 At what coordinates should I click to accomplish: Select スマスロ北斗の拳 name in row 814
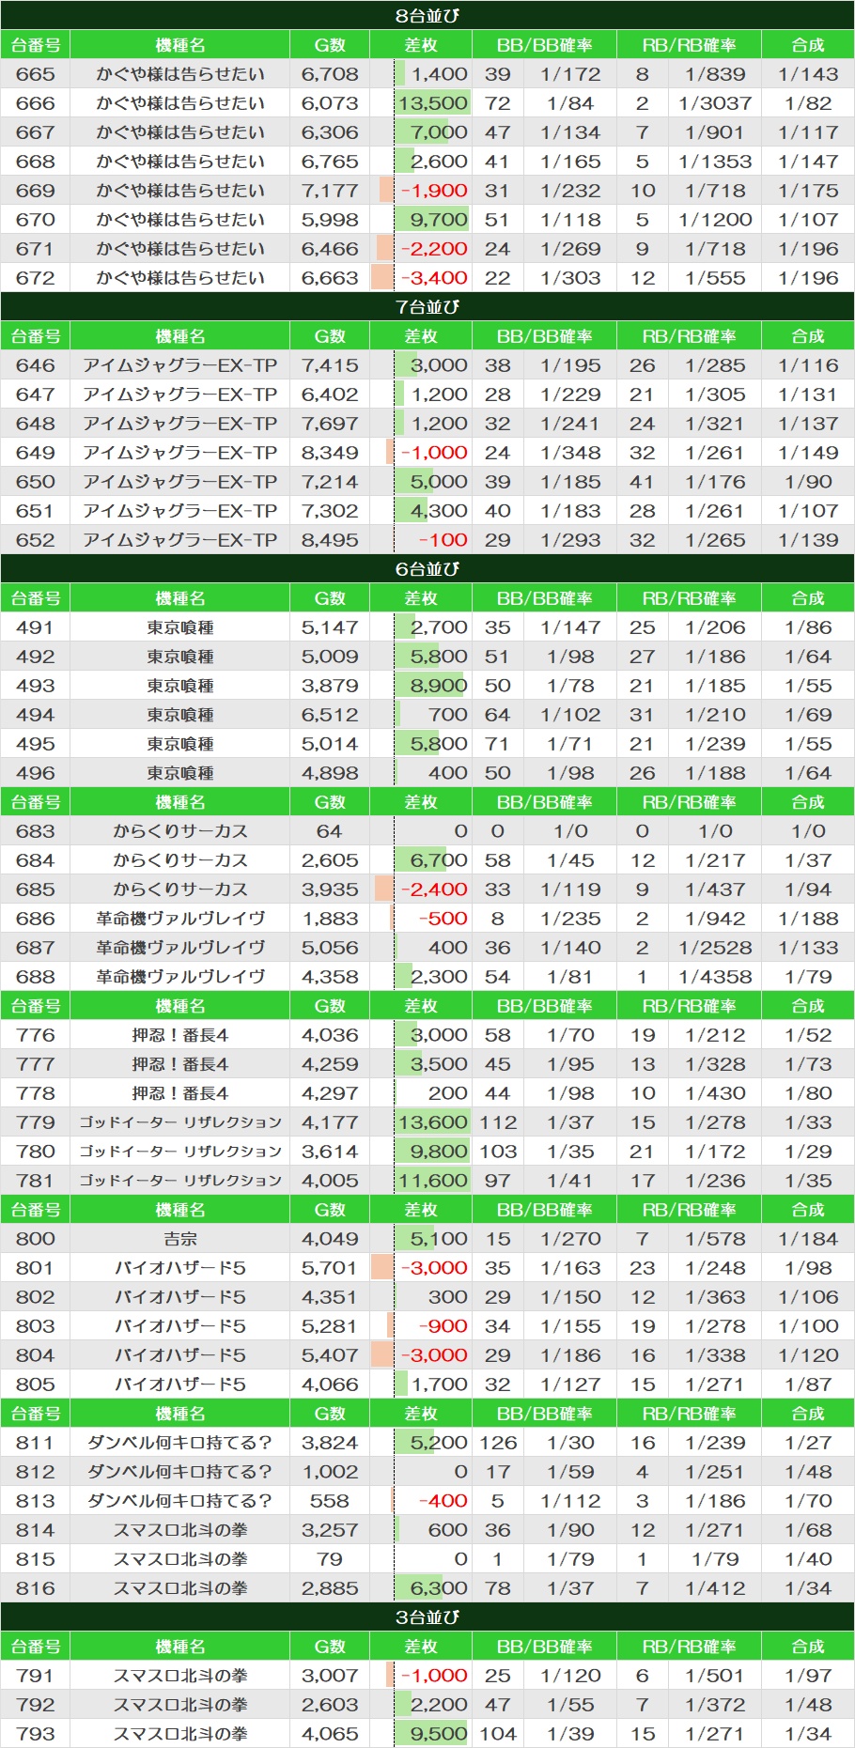180,1530
